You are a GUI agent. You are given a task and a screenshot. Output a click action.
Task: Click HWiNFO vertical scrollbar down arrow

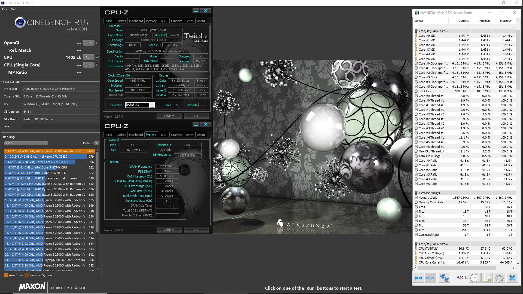pos(518,264)
